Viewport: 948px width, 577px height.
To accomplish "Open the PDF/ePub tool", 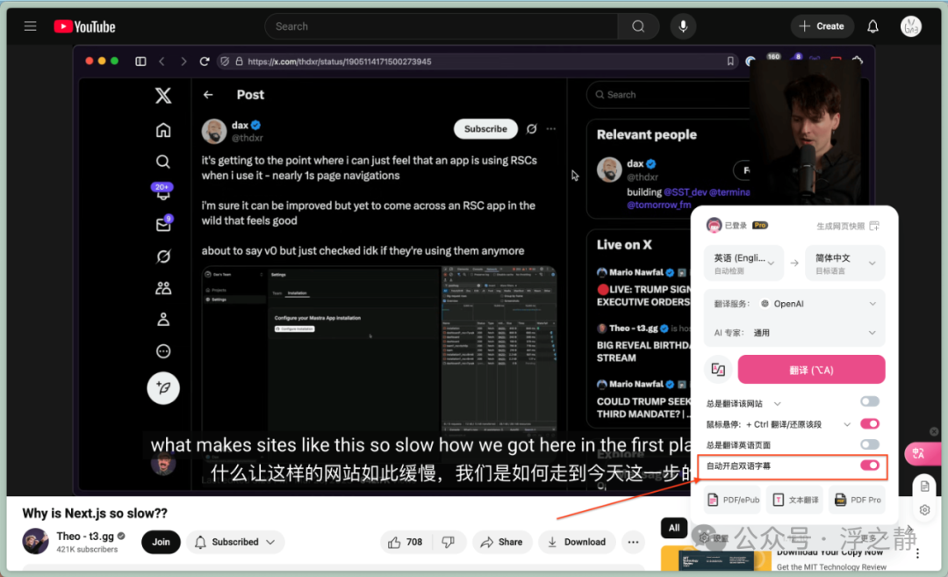I will pos(733,500).
